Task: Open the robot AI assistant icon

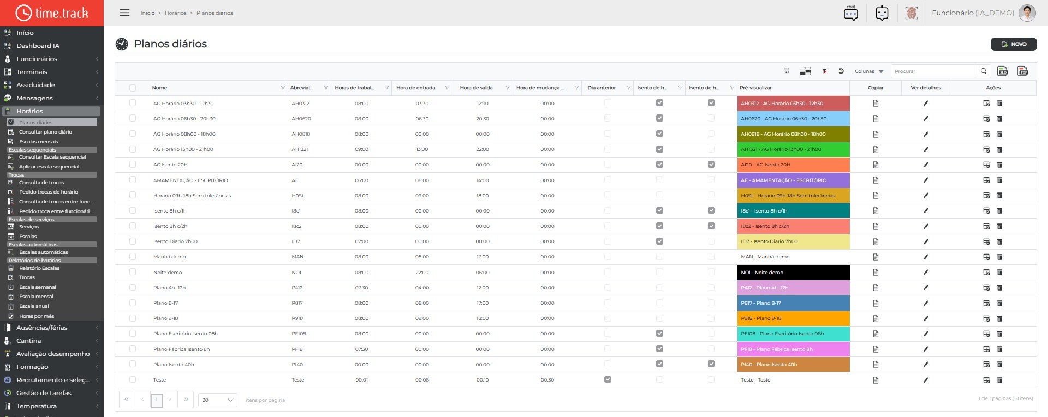Action: point(882,13)
